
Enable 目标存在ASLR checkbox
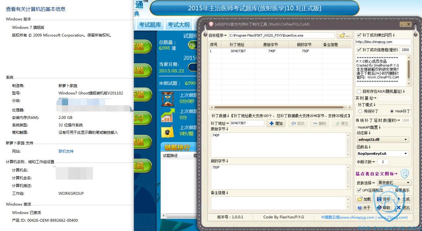359,91
